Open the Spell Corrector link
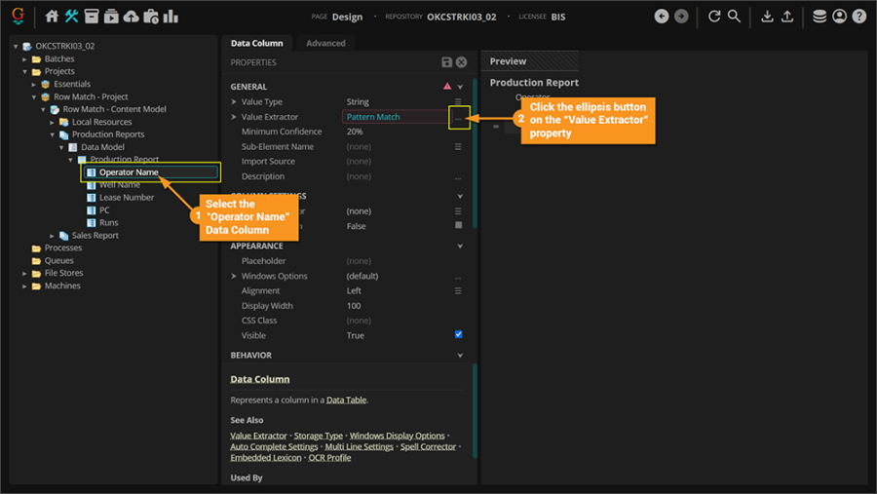Image resolution: width=877 pixels, height=494 pixels. pyautogui.click(x=430, y=446)
